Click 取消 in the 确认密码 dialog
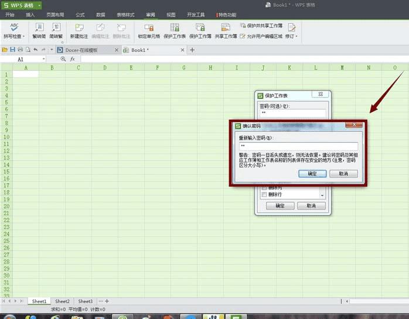This screenshot has width=409, height=319. [343, 174]
